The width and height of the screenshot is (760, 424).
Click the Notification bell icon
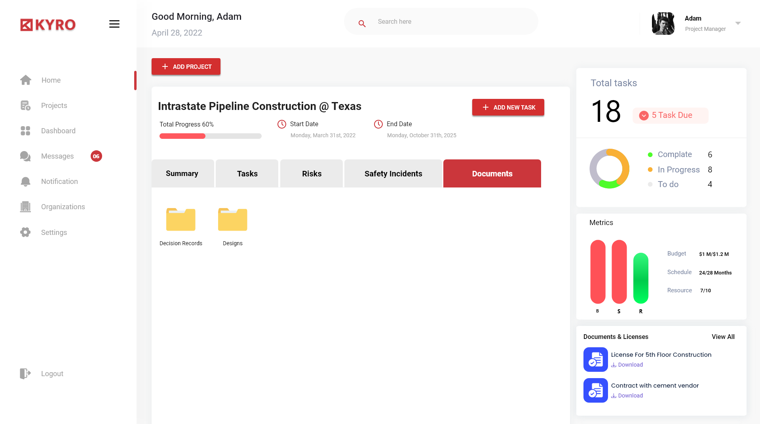(x=25, y=182)
